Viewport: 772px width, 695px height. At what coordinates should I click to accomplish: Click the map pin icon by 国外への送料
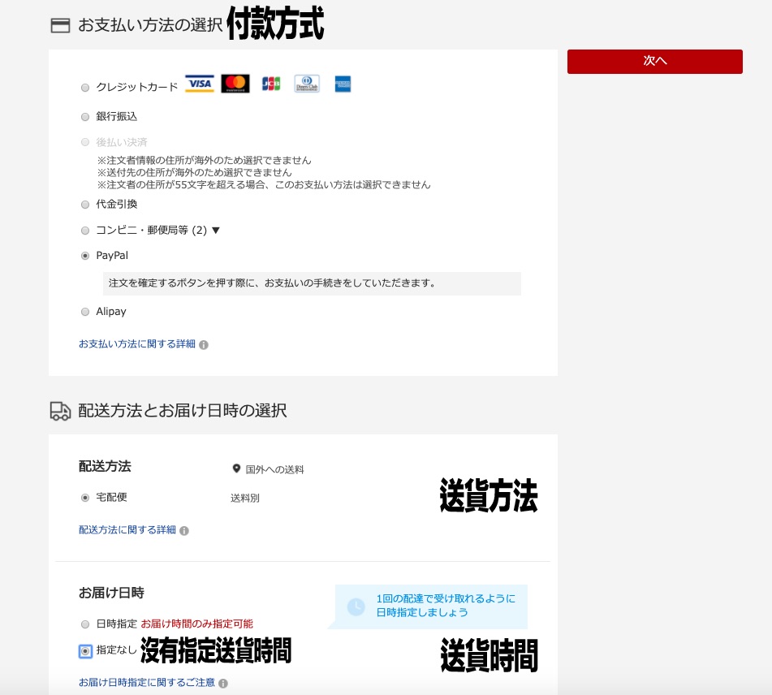(236, 468)
